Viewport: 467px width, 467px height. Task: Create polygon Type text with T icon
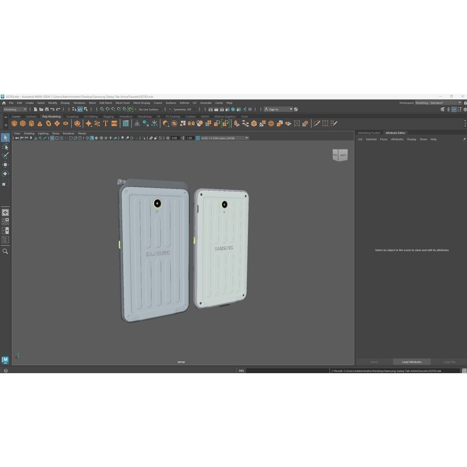106,123
